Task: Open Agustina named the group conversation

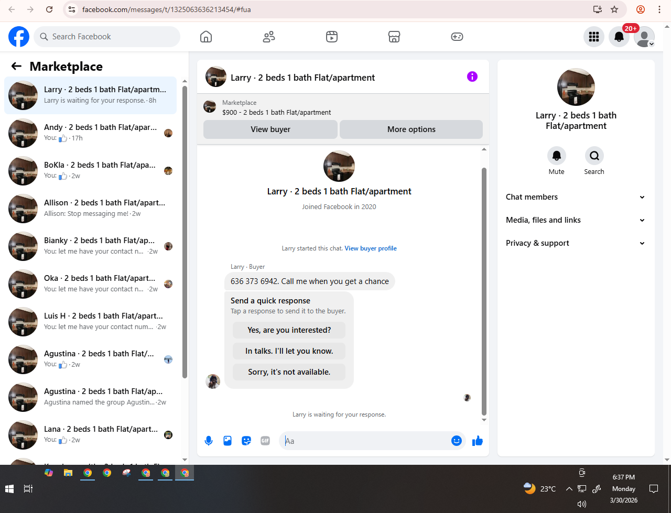Action: (x=91, y=397)
